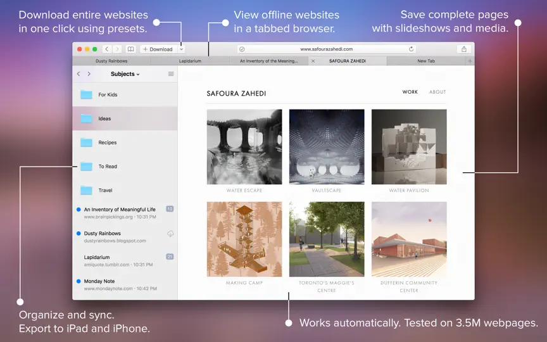Click the browser forward arrow in toolbar
The height and width of the screenshot is (342, 547).
click(x=117, y=49)
